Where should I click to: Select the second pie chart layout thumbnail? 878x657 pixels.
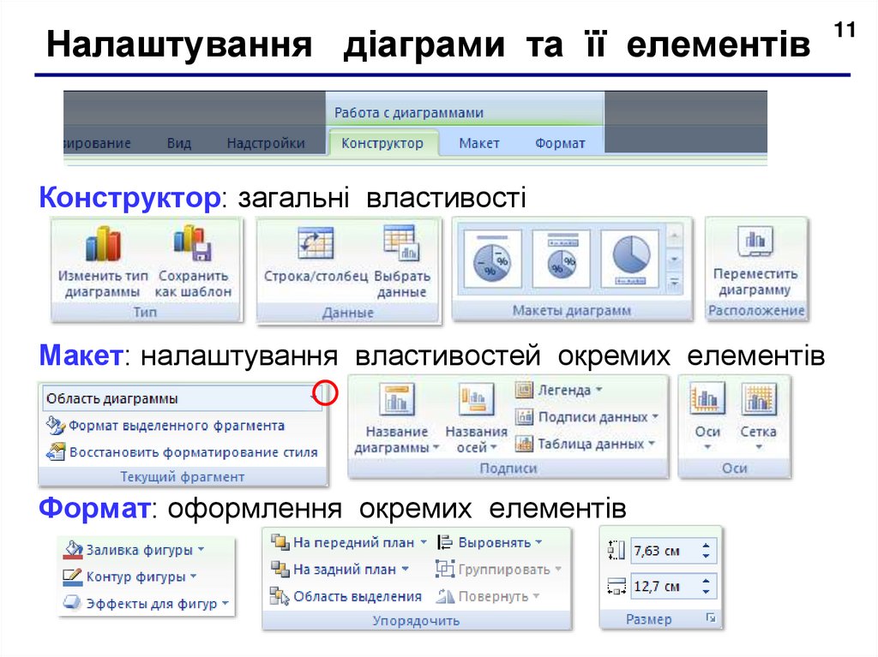[562, 259]
